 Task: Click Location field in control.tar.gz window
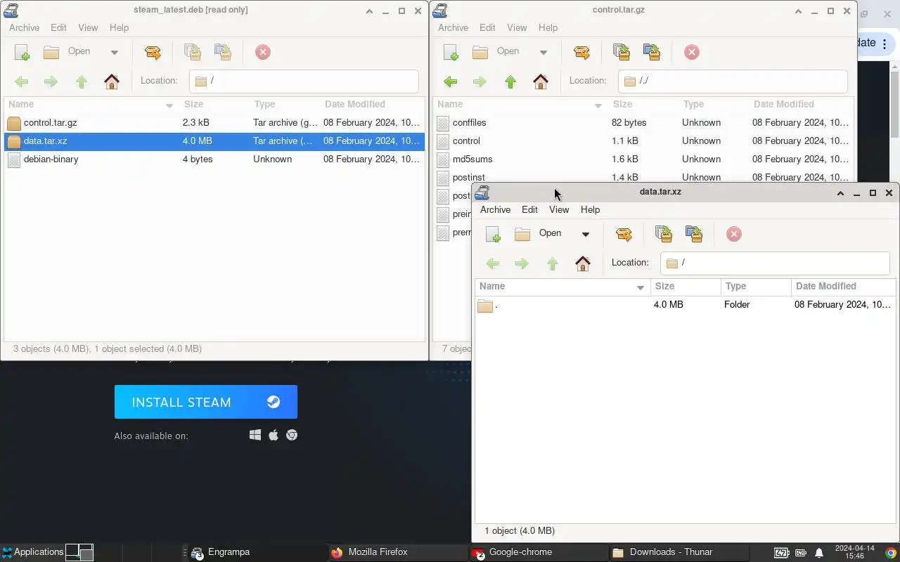[733, 81]
